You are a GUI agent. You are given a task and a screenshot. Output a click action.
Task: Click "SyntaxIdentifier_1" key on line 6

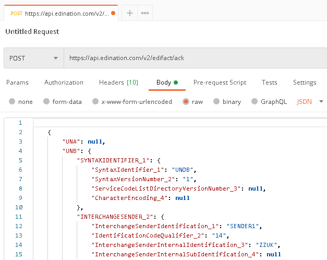click(128, 170)
